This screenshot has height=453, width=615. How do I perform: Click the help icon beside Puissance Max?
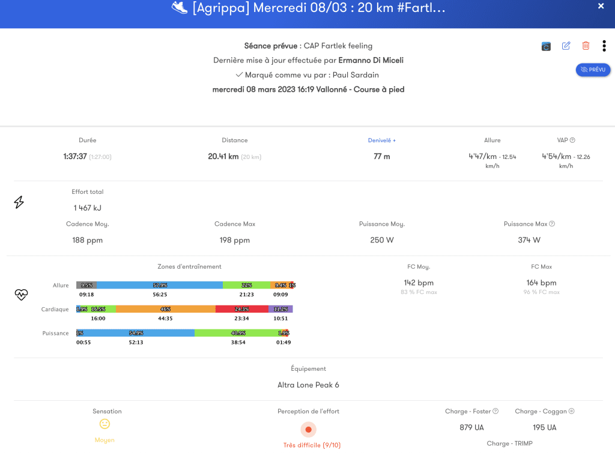(552, 224)
